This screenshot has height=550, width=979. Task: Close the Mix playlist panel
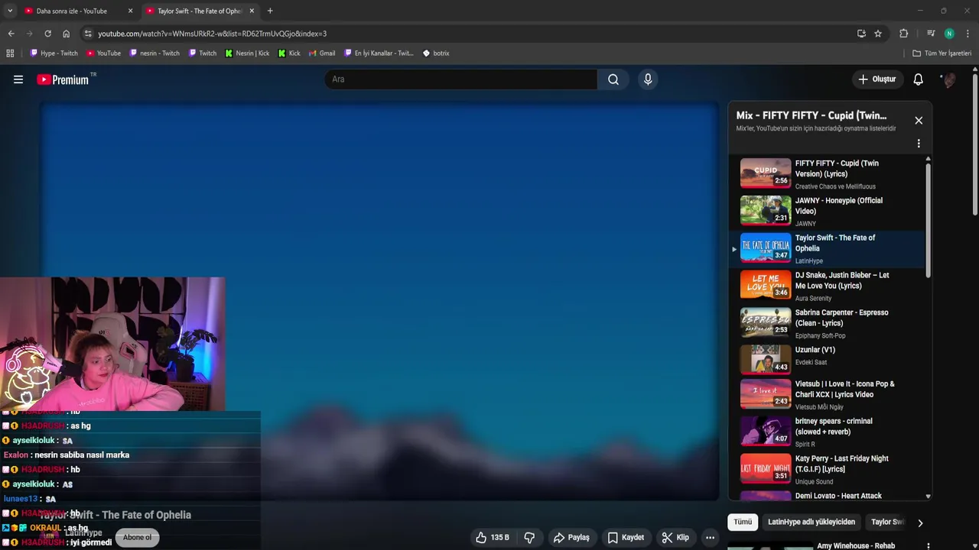(919, 121)
